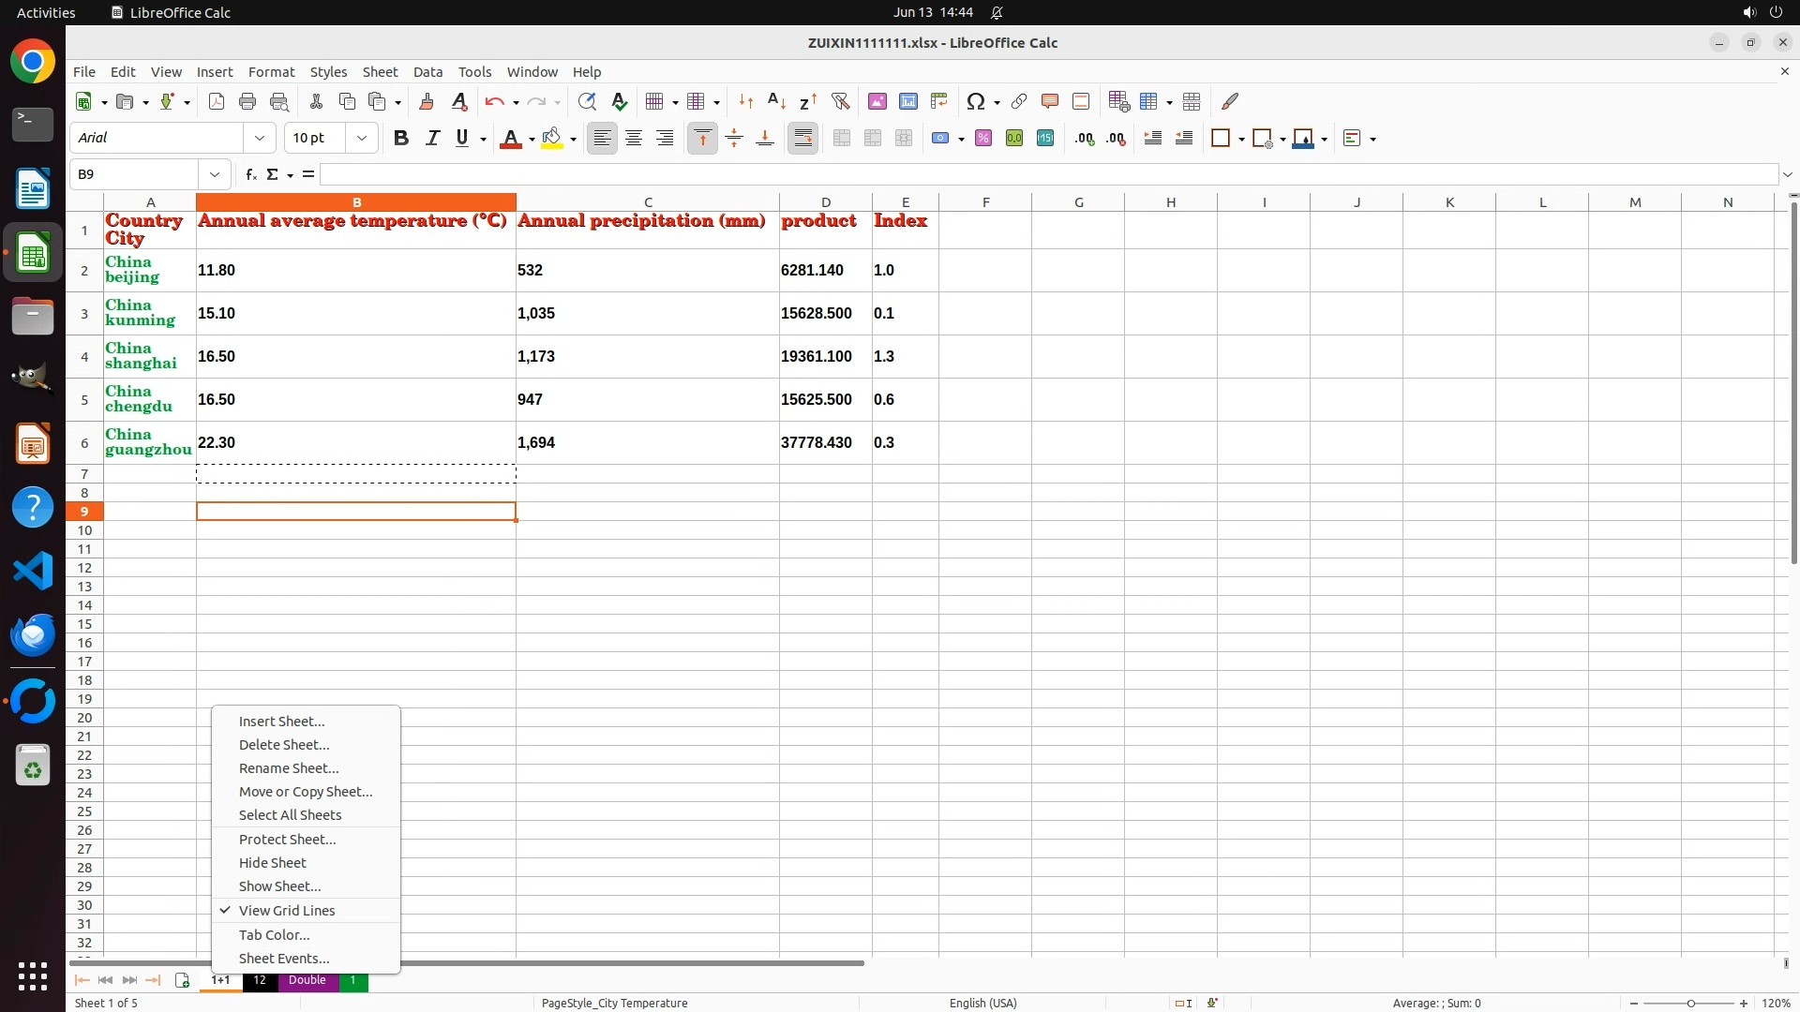Click Tab Color... in context menu

(274, 934)
